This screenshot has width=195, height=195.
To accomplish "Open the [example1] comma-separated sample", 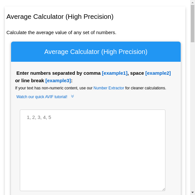I will [115, 73].
